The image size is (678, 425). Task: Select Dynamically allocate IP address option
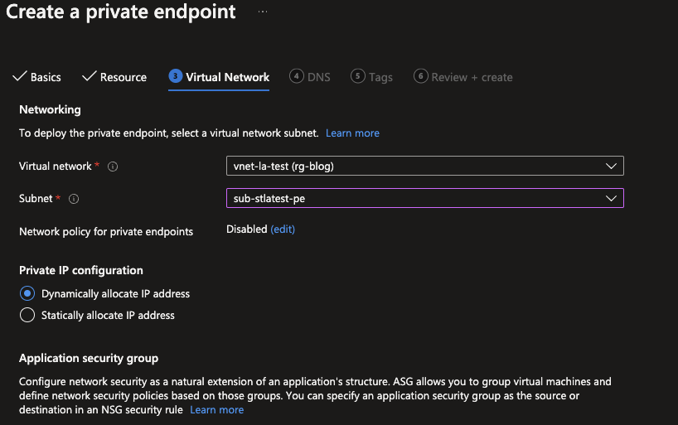coord(27,293)
